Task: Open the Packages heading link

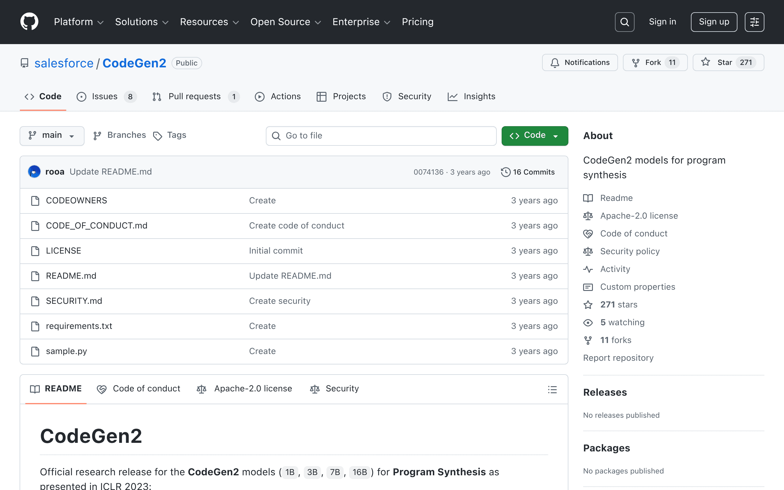Action: [606, 448]
